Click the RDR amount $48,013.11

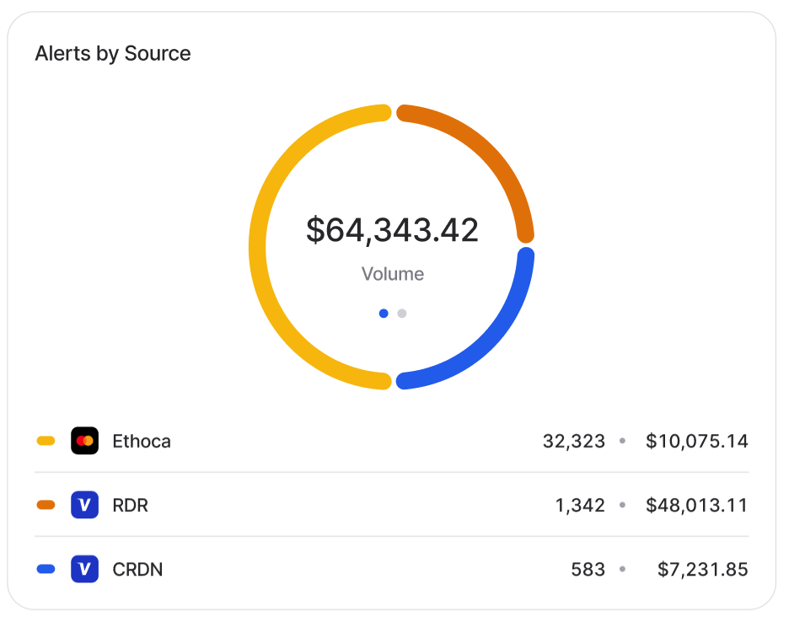(x=696, y=505)
